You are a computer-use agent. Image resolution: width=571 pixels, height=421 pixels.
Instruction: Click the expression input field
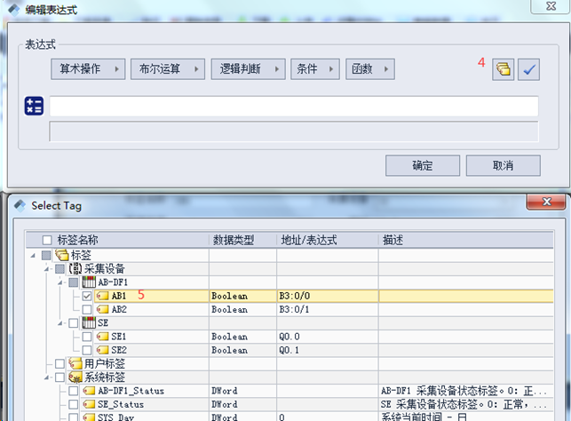coord(294,106)
